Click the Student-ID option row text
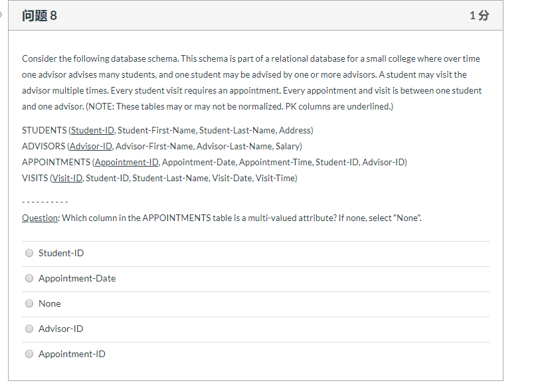The width and height of the screenshot is (550, 389). (60, 253)
